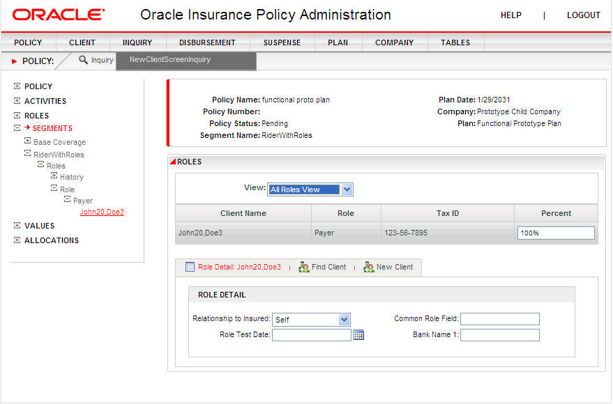The width and height of the screenshot is (613, 404).
Task: Collapse the Role tree node
Action: click(x=54, y=188)
